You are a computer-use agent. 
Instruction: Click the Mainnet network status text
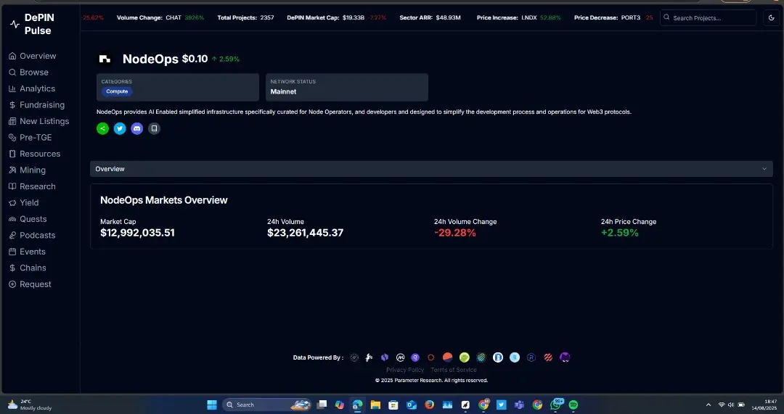coord(284,92)
